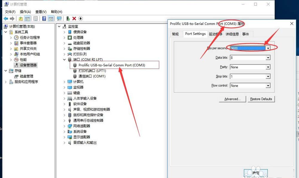Confirm with the 确定 button
Screen dimensions: 299x178
256,173
